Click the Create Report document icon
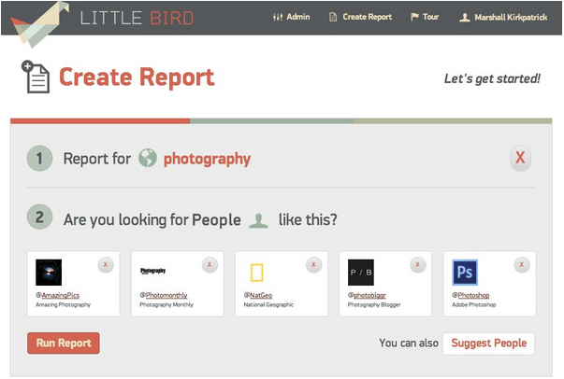Image resolution: width=564 pixels, height=379 pixels. point(36,77)
